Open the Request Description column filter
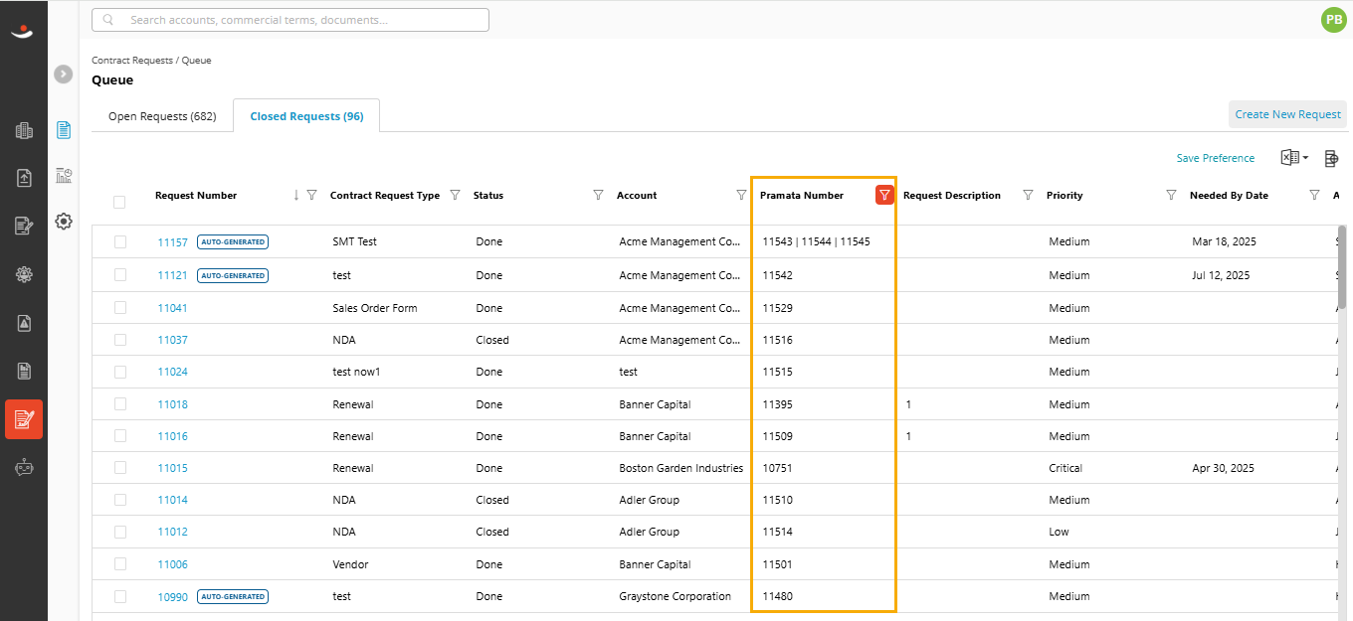Viewport: 1353px width, 621px height. (1028, 195)
